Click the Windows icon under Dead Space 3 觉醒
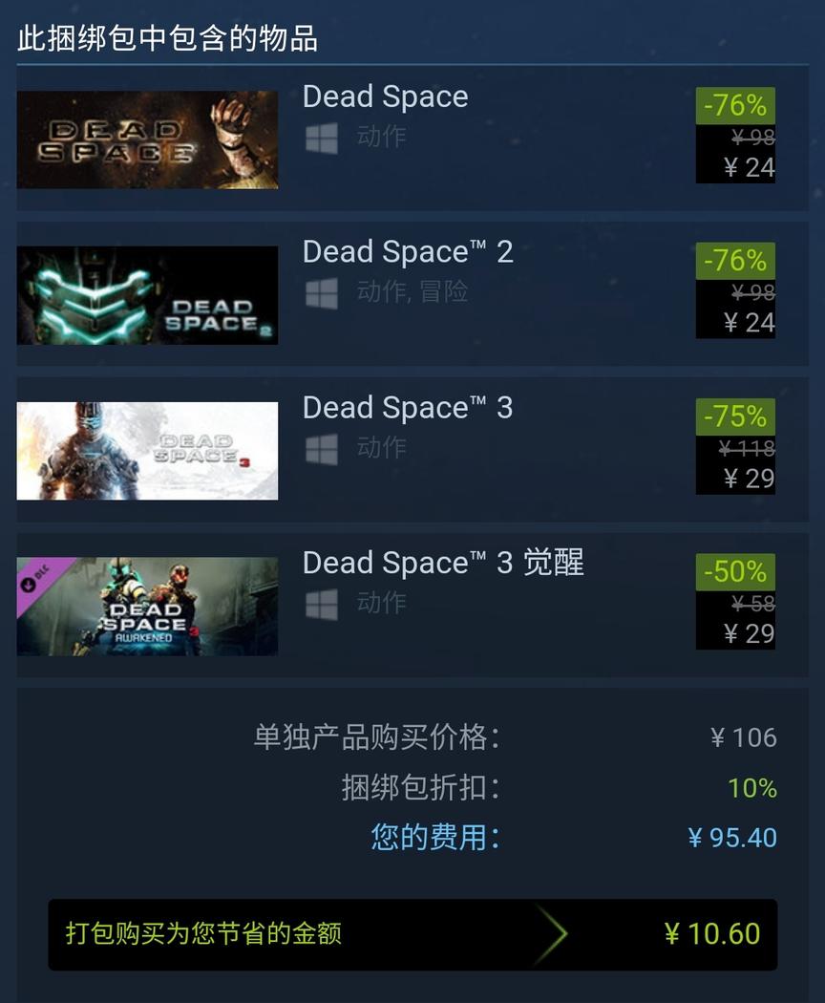825x1003 pixels. pos(322,605)
